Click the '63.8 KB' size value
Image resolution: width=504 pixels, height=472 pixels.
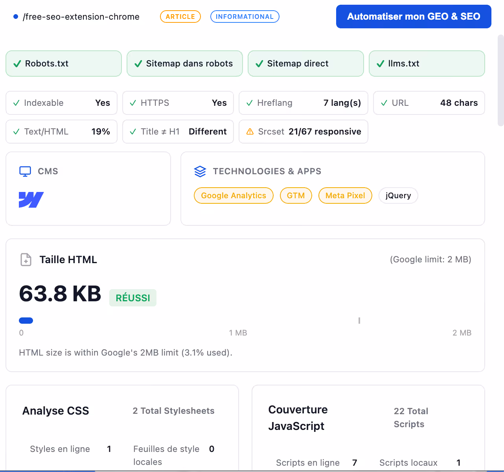coord(60,294)
